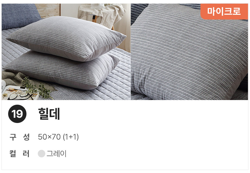Open the left stacked pillows photo
This screenshot has width=250, height=173.
click(66, 52)
